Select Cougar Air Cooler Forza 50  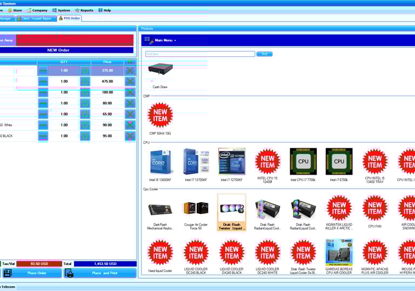coord(196,212)
